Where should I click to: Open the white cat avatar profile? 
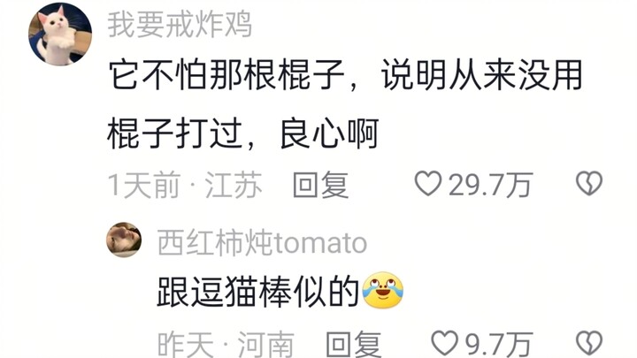pyautogui.click(x=60, y=34)
